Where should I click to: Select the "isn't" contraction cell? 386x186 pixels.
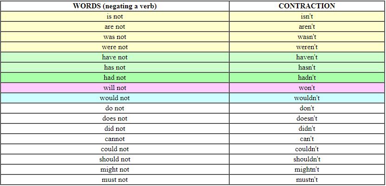click(307, 17)
